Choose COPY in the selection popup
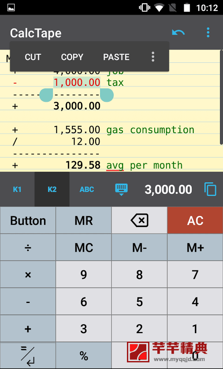Image resolution: width=223 pixels, height=369 pixels. (72, 57)
